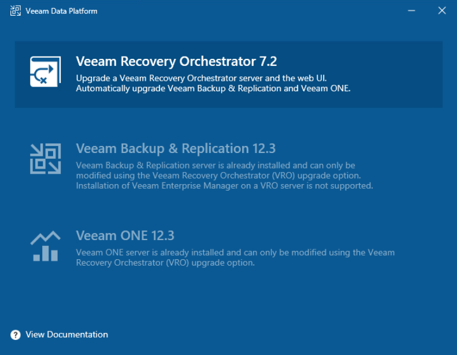Click empty space right of the Backup & Replication 12.3 heading

point(358,149)
